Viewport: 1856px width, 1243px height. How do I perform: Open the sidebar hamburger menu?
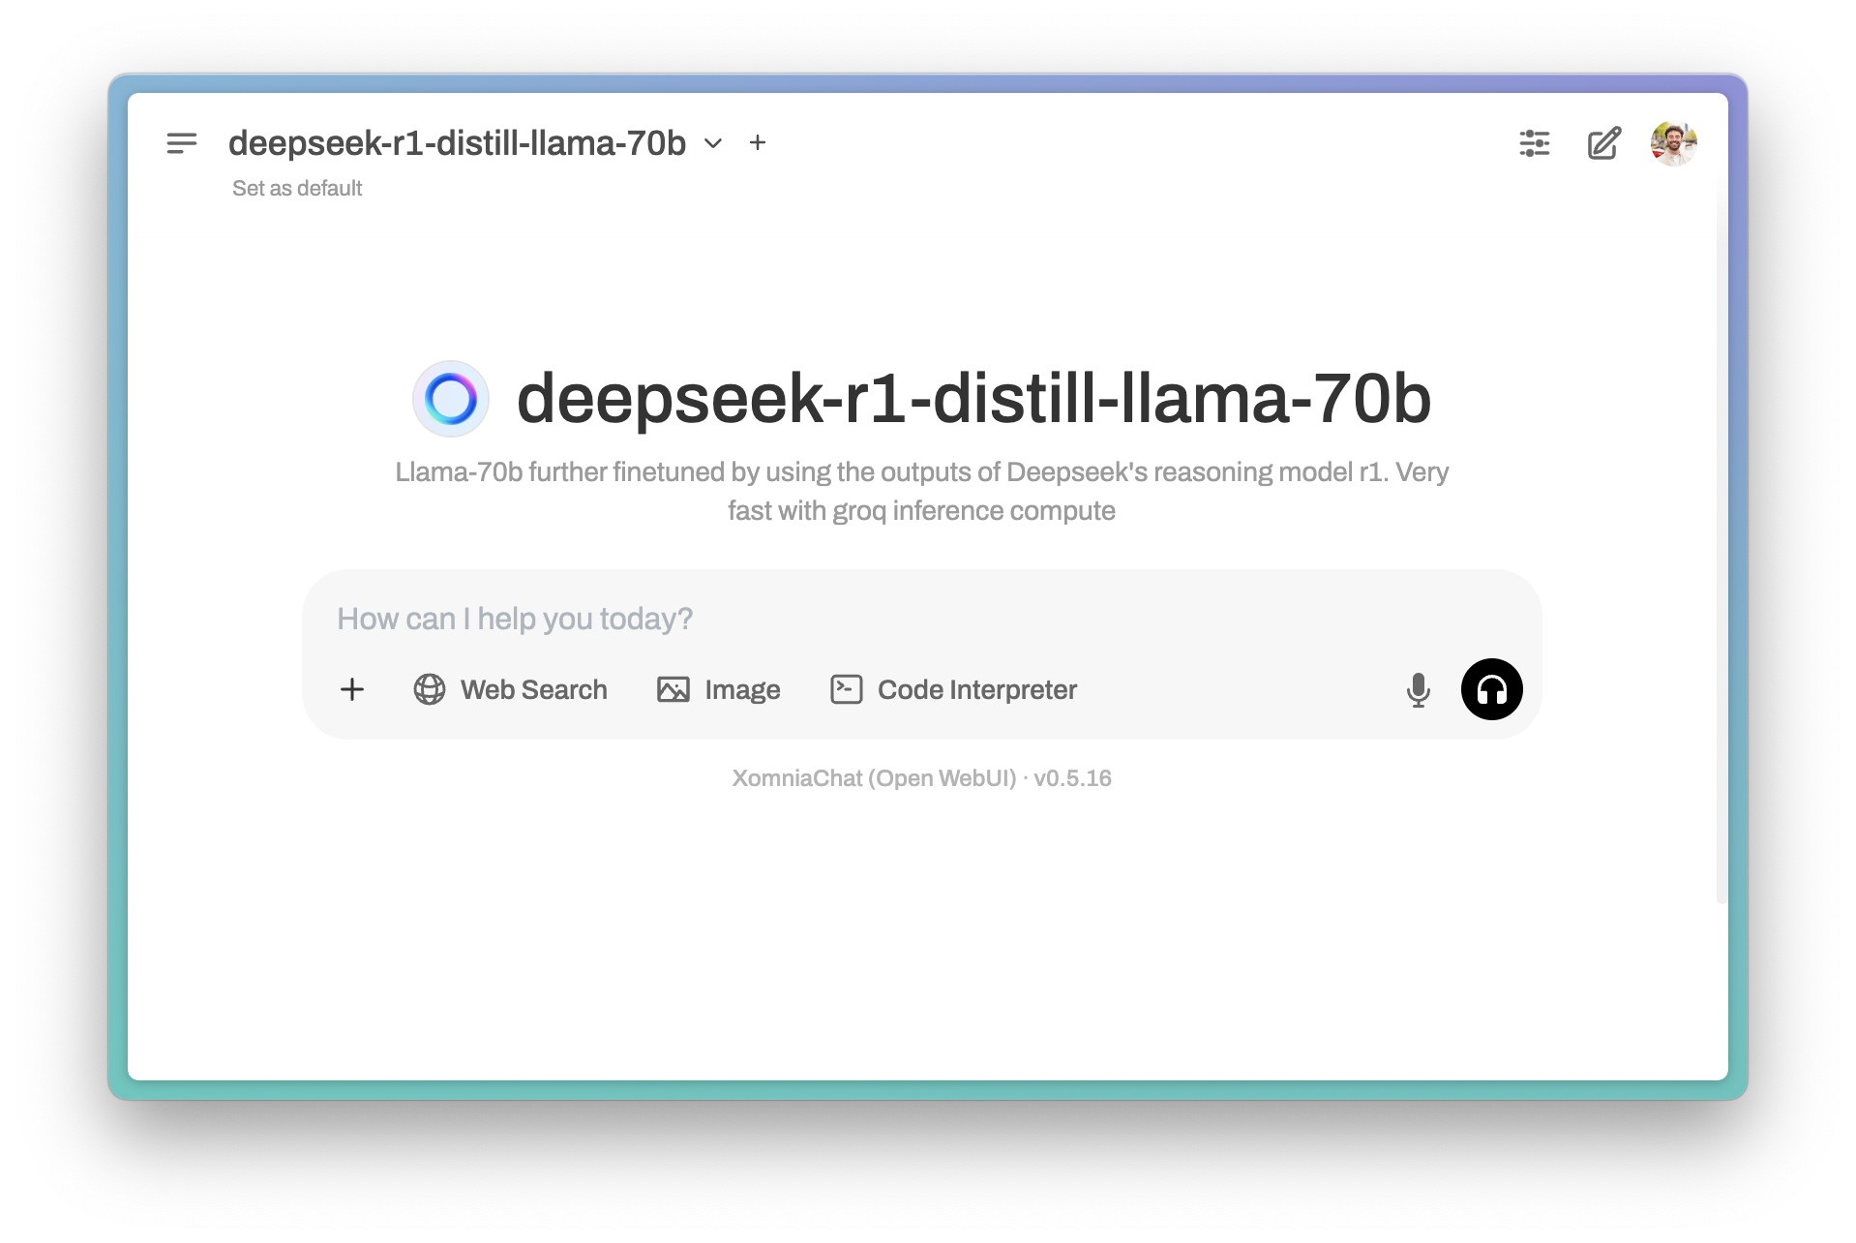tap(182, 143)
